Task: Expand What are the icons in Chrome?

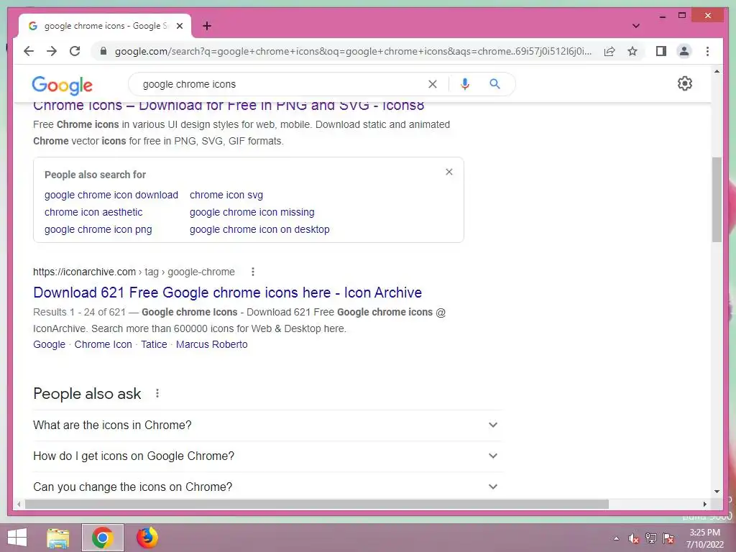Action: pos(267,425)
